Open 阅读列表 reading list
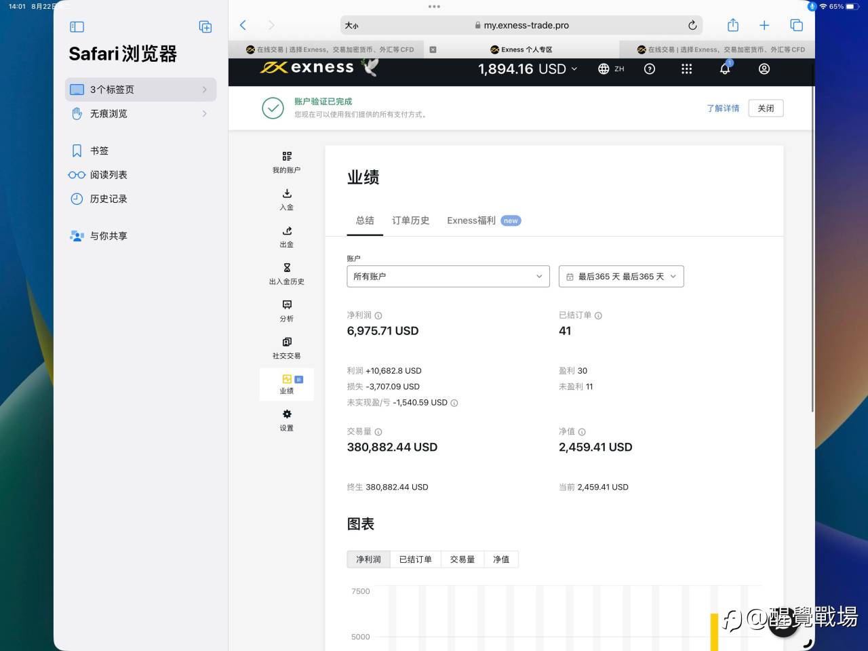868x651 pixels. click(x=141, y=175)
